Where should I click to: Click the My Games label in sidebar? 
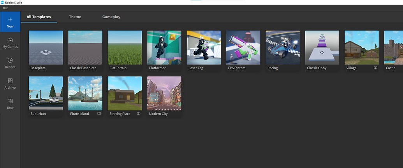pos(10,47)
